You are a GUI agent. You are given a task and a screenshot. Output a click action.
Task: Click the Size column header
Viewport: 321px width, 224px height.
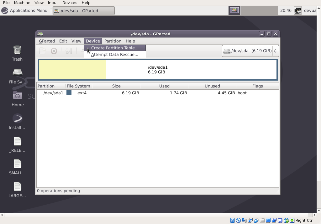point(116,86)
